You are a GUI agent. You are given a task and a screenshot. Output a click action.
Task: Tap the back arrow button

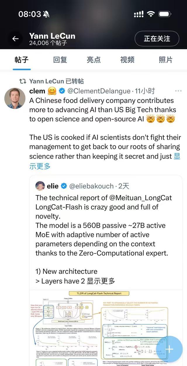[x=15, y=39]
